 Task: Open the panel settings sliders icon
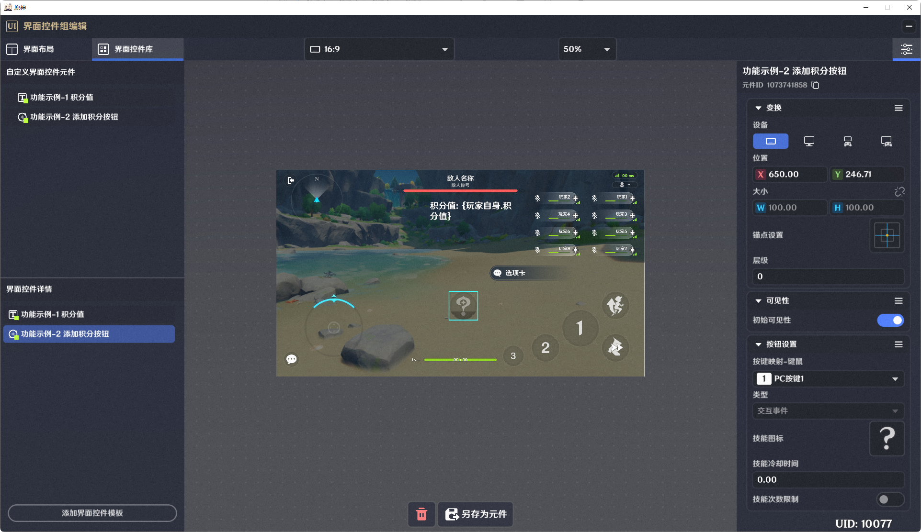click(906, 49)
